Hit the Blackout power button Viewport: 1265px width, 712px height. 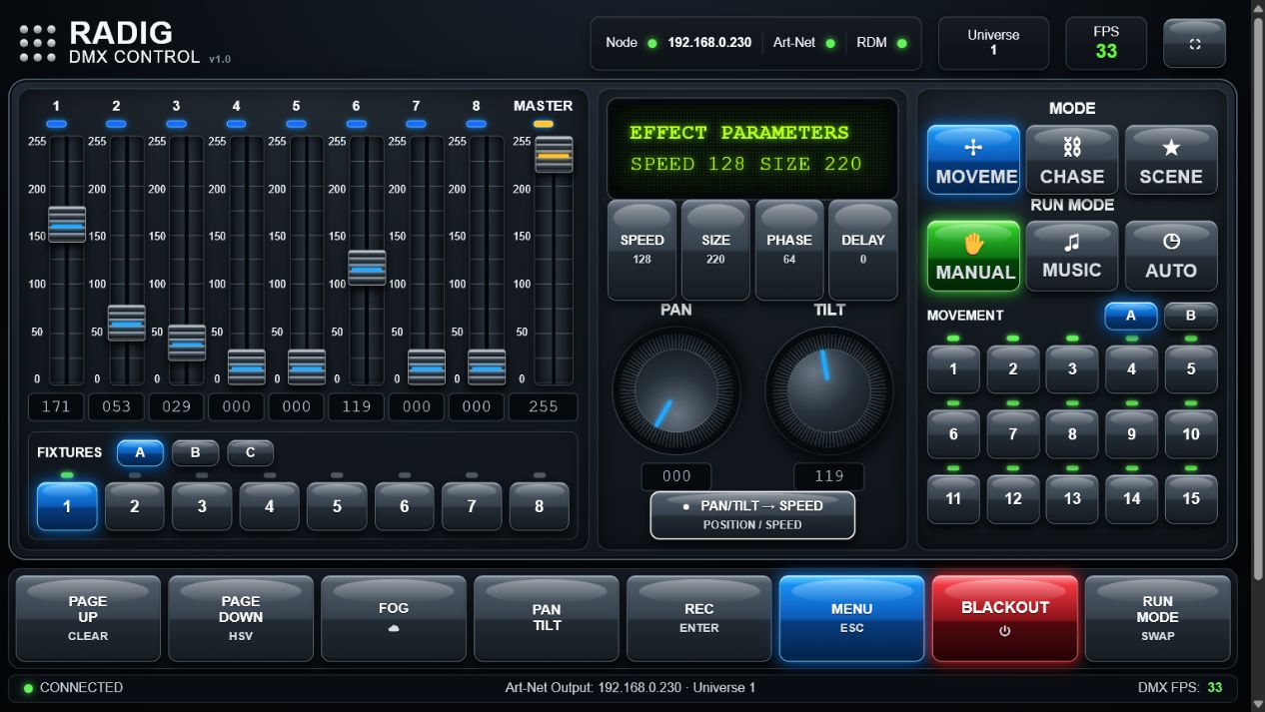pos(1005,618)
